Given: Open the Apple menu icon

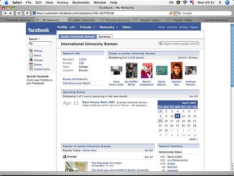Looking at the screenshot, I should click(6, 2).
